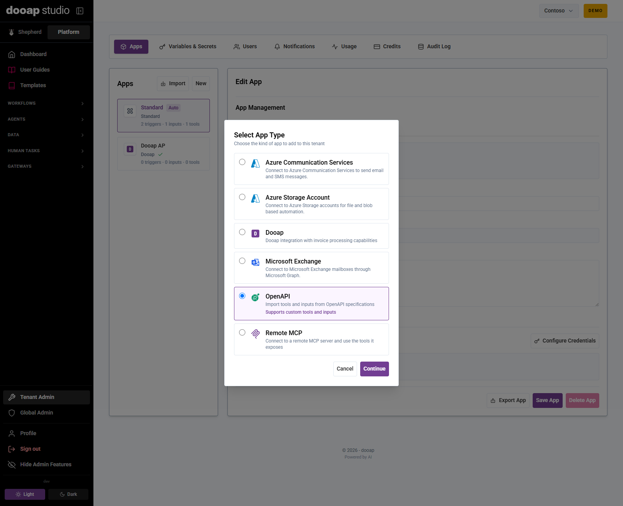Expand the Gateways sidebar section

point(46,167)
